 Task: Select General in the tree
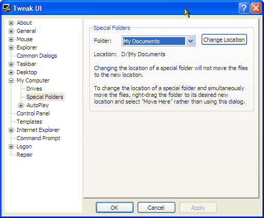point(26,31)
